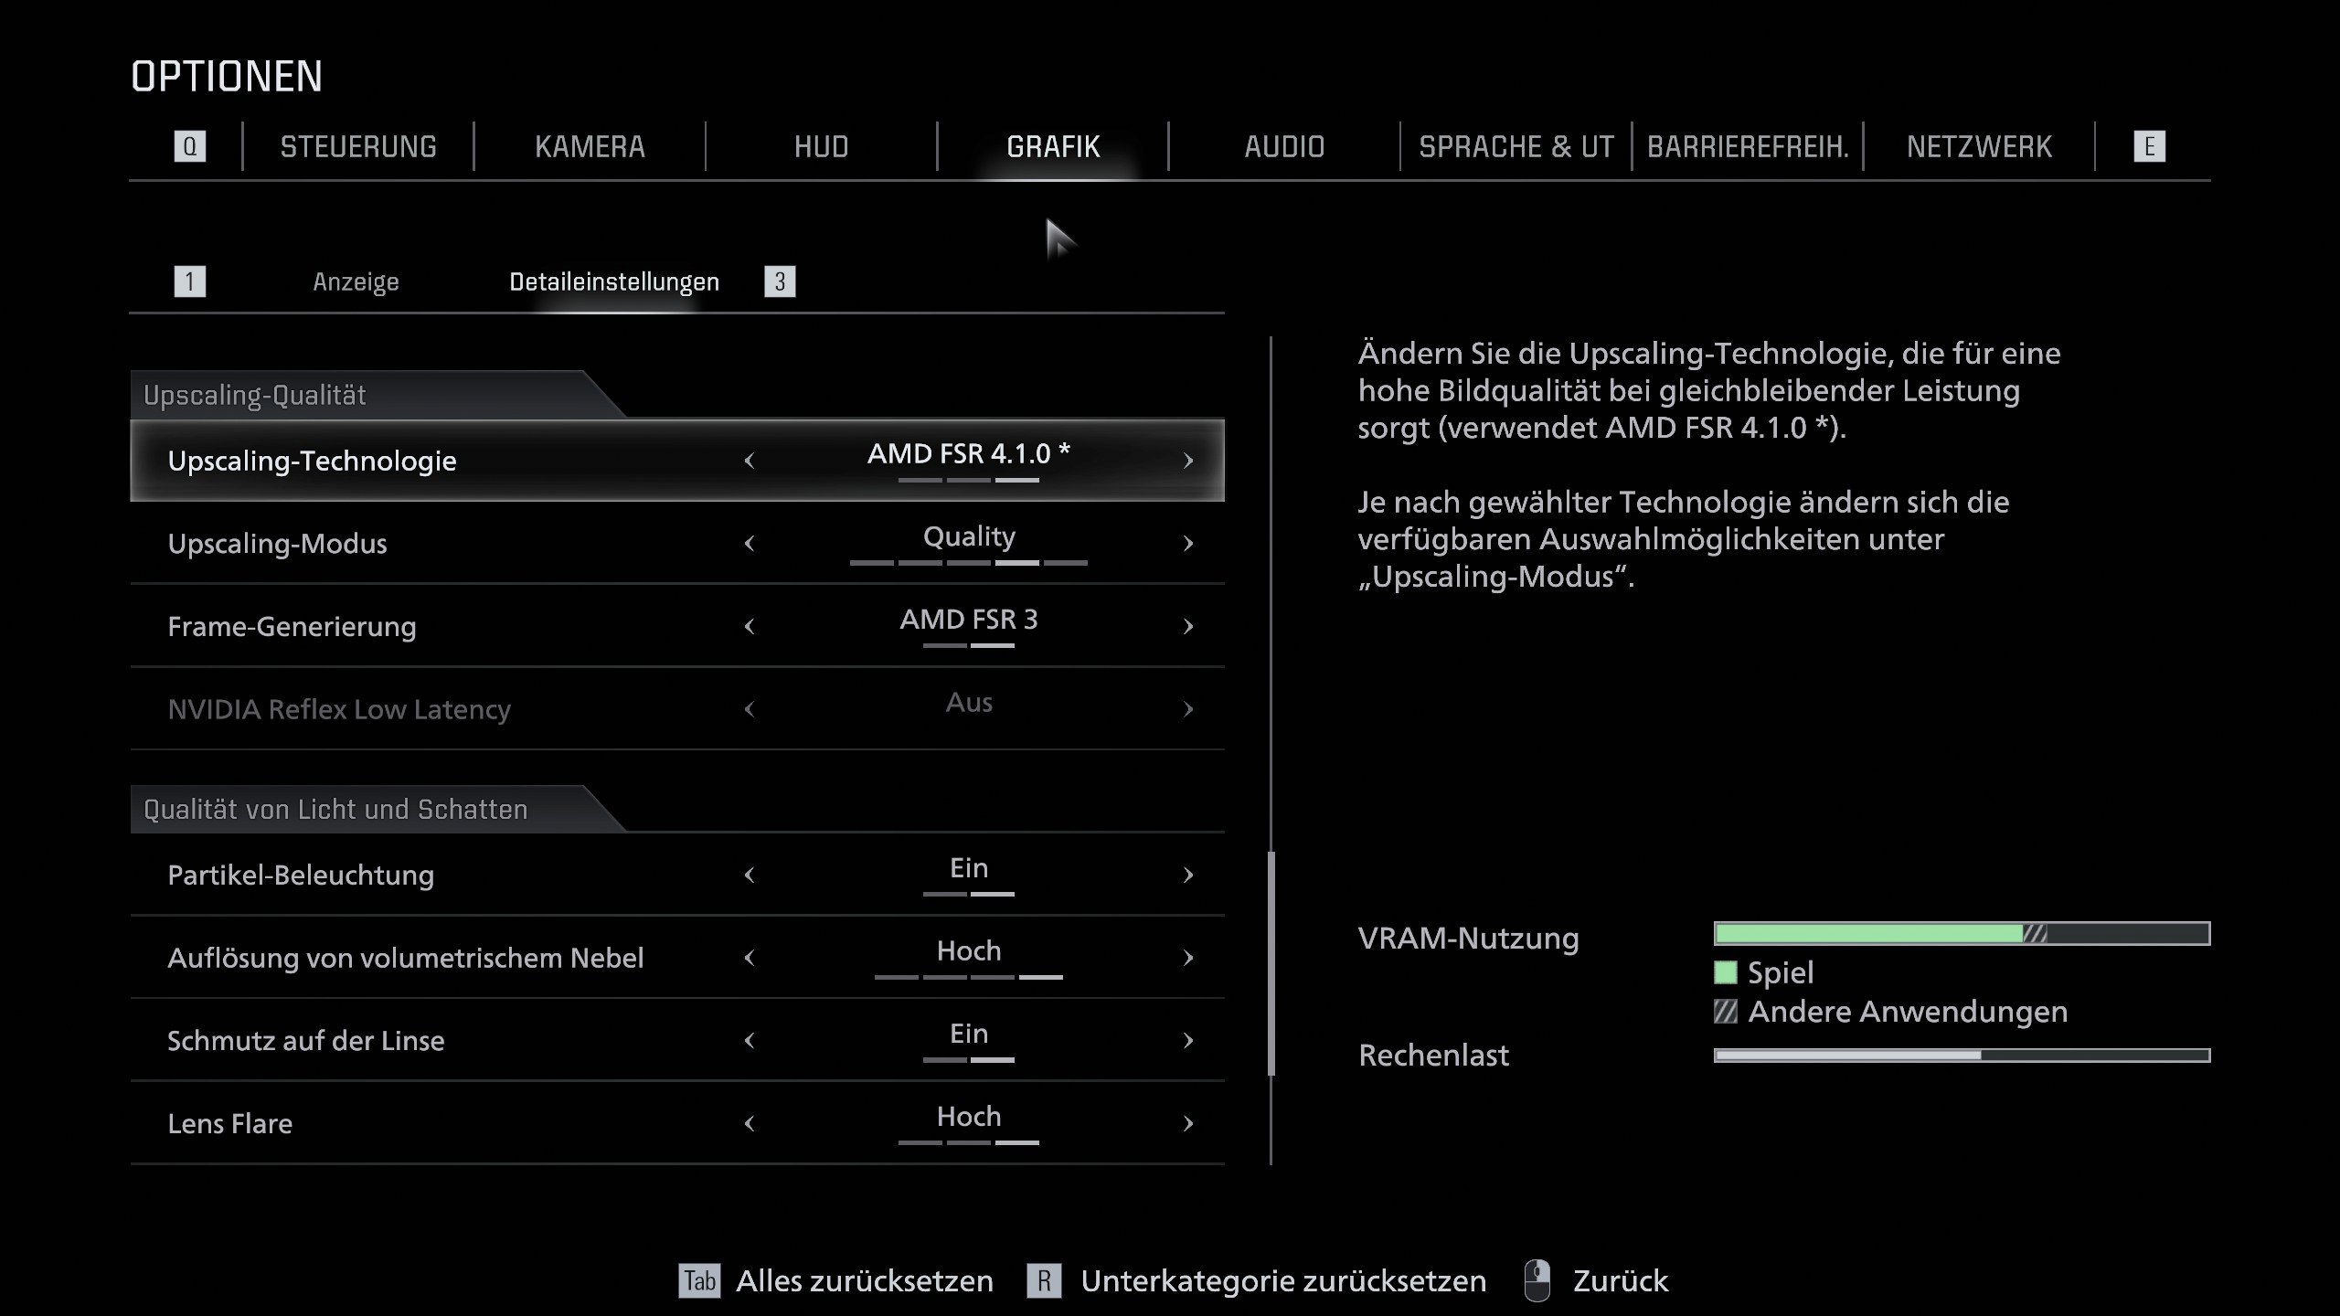2340x1316 pixels.
Task: Open the Anzeige sub-tab
Action: point(356,281)
